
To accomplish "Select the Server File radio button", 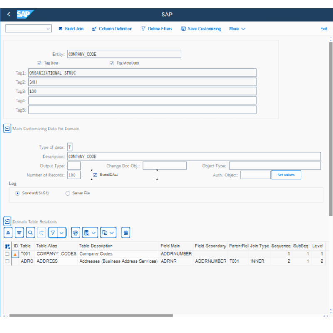I will pyautogui.click(x=68, y=193).
